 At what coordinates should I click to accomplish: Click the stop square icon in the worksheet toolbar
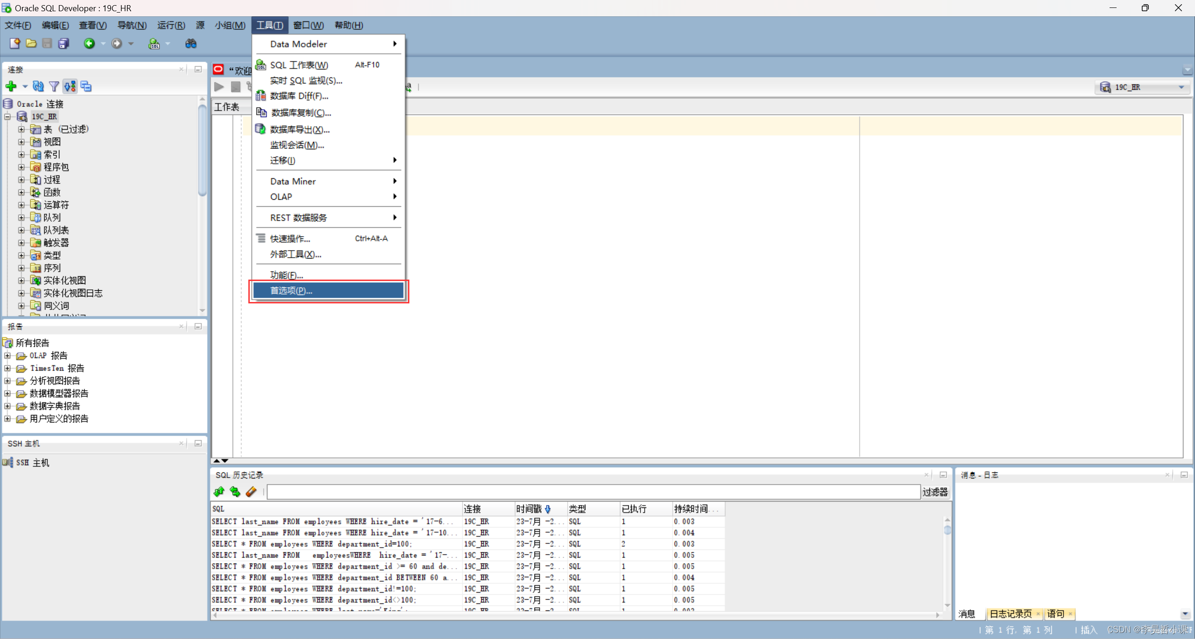[x=236, y=87]
